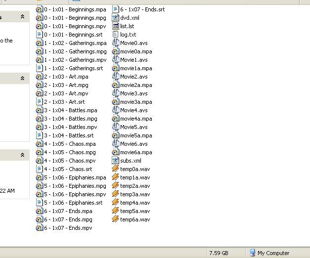The width and height of the screenshot is (310, 258).
Task: Select the temp6a.wav audio icon
Action: coord(116,219)
